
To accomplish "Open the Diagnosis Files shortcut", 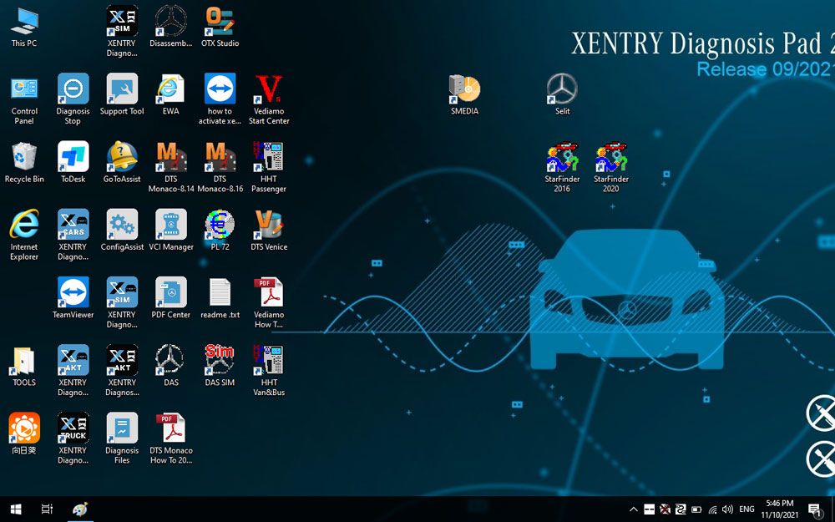I will [x=122, y=438].
